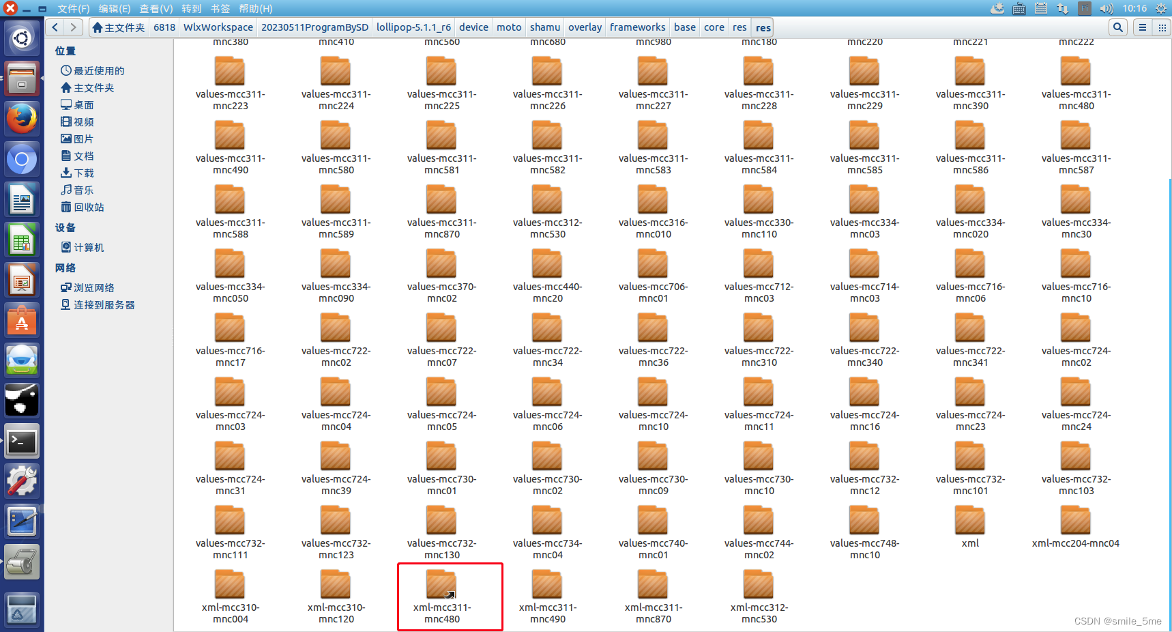Switch to list view in toolbar
The image size is (1172, 632).
(1142, 27)
